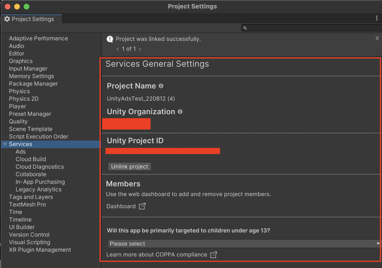Screen dimensions: 382x268
Task: Click the info icon beside Unity Organization
Action: click(x=180, y=112)
